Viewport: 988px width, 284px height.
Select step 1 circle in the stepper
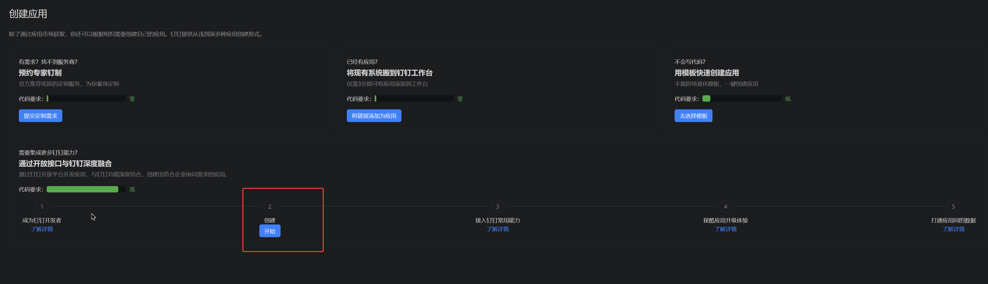[42, 206]
